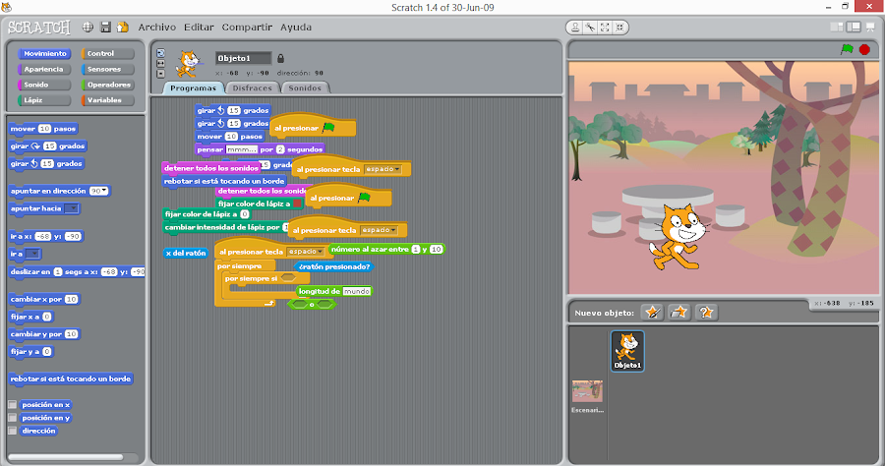
Task: Click the save project floppy icon
Action: click(x=105, y=27)
